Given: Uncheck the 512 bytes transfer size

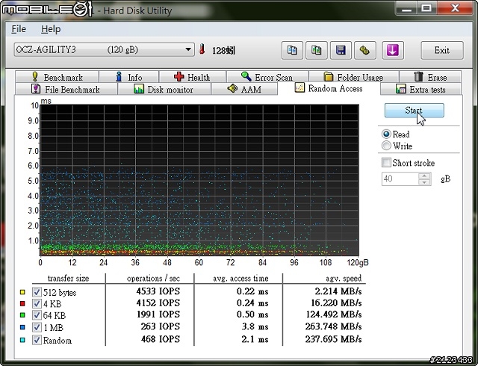Looking at the screenshot, I should pos(37,292).
